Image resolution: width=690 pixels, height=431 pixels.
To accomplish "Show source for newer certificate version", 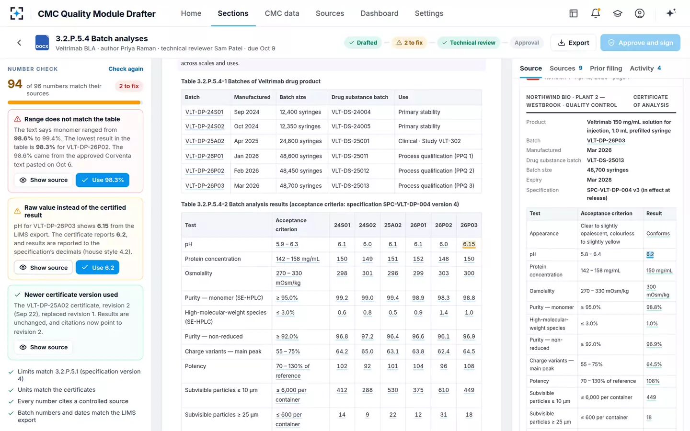I will (x=43, y=347).
